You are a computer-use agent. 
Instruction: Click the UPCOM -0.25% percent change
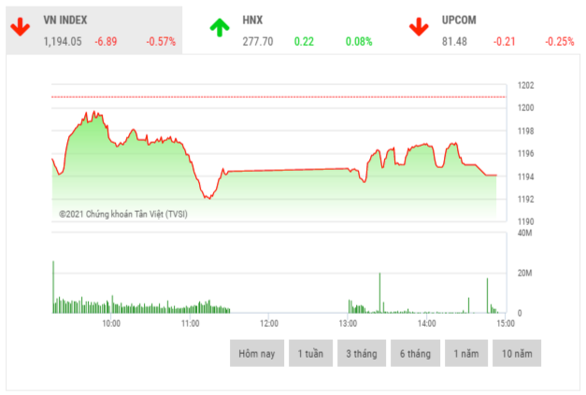(558, 41)
